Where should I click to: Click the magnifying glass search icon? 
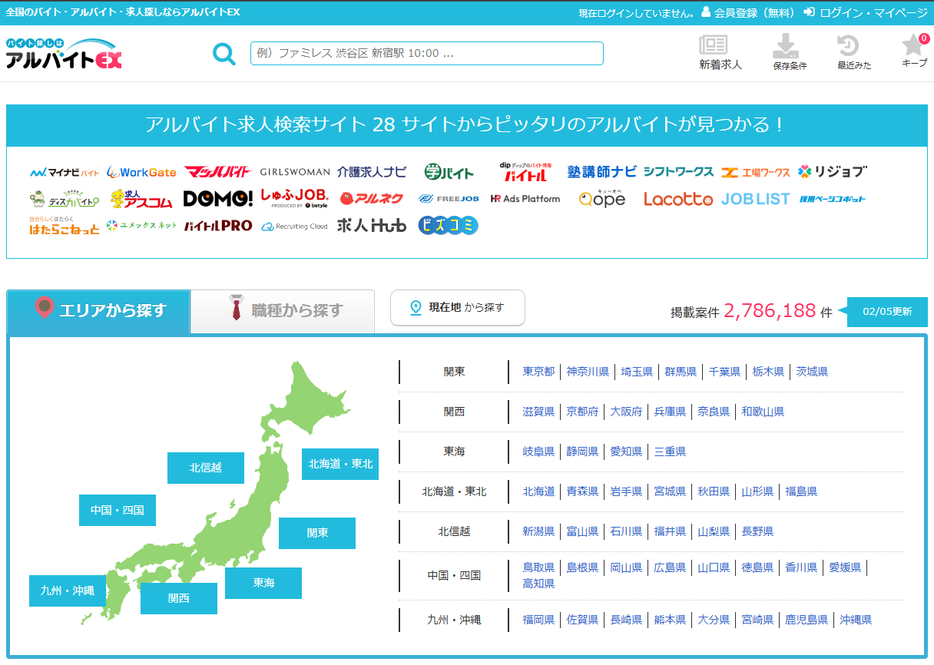pos(224,54)
